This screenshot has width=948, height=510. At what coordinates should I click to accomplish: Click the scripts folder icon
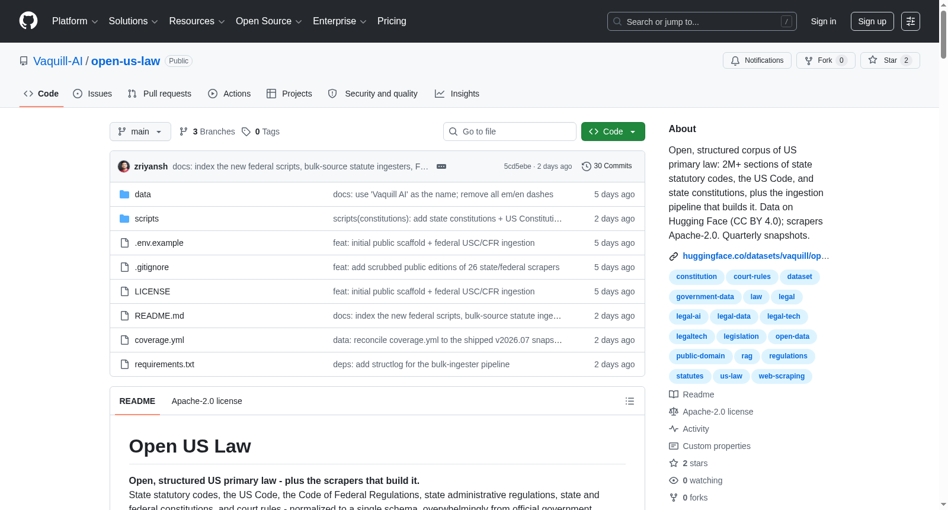[x=124, y=219]
